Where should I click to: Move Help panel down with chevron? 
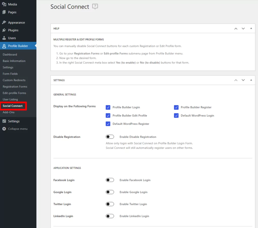(x=243, y=28)
